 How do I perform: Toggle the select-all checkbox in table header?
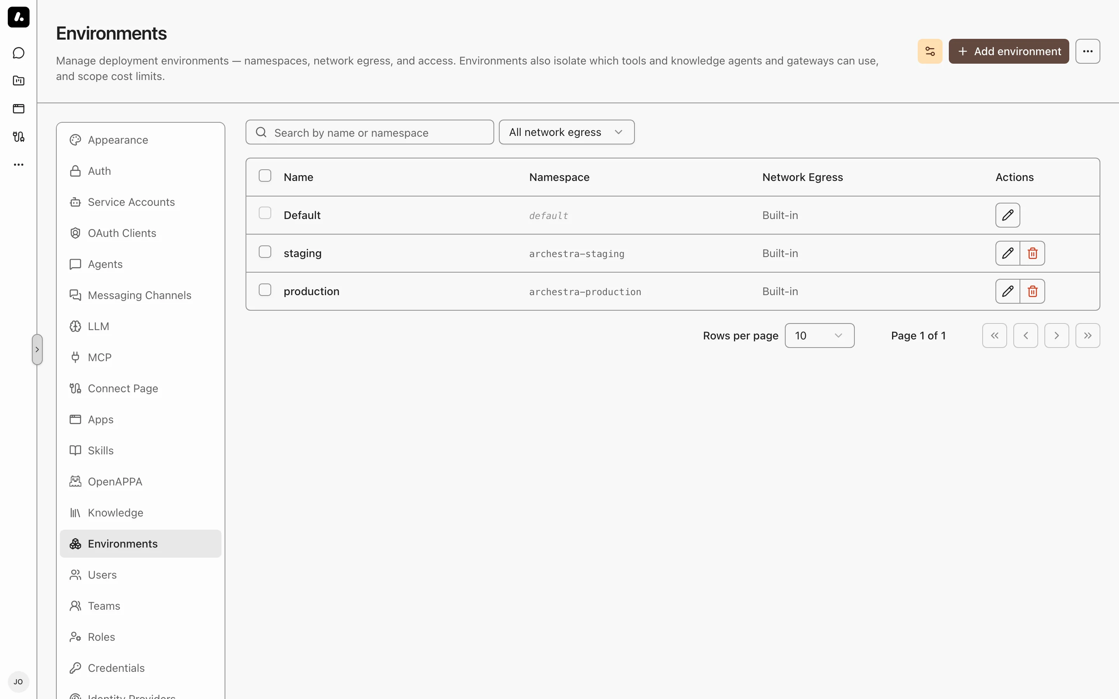[265, 176]
